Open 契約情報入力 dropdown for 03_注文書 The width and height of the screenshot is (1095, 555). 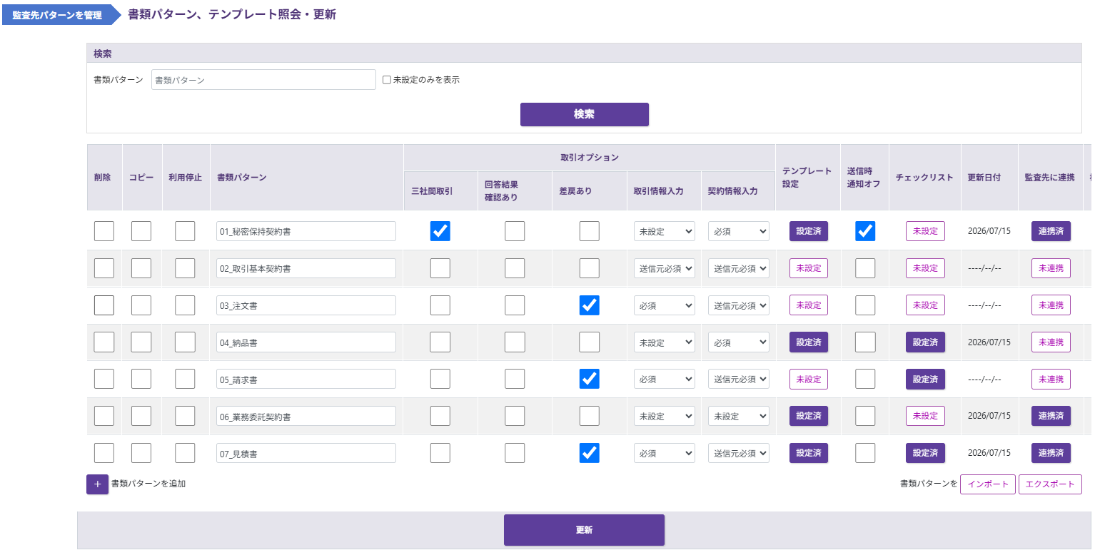(x=739, y=305)
